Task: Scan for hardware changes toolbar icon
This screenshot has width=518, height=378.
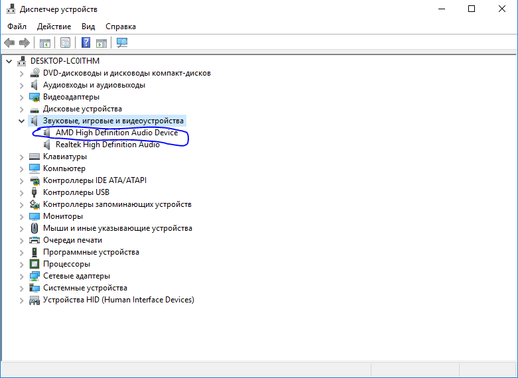Action: click(122, 42)
